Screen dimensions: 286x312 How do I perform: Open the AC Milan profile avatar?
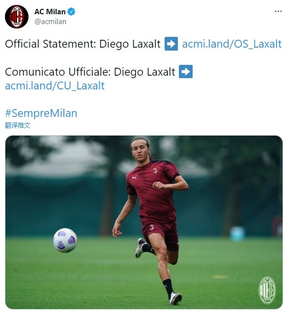(17, 17)
